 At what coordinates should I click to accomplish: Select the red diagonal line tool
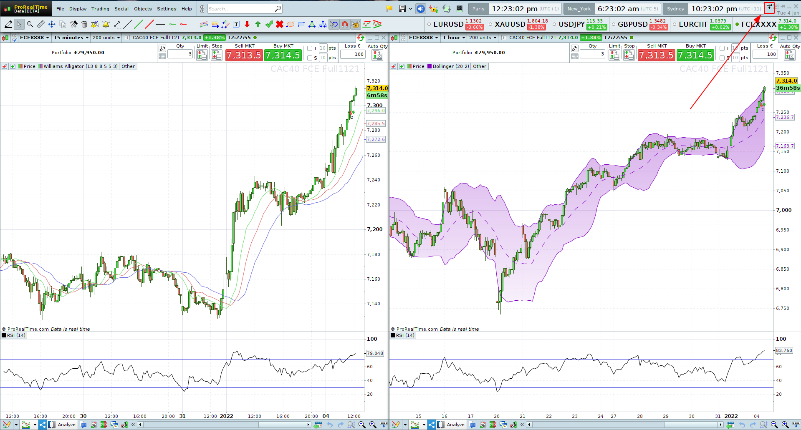pos(149,24)
